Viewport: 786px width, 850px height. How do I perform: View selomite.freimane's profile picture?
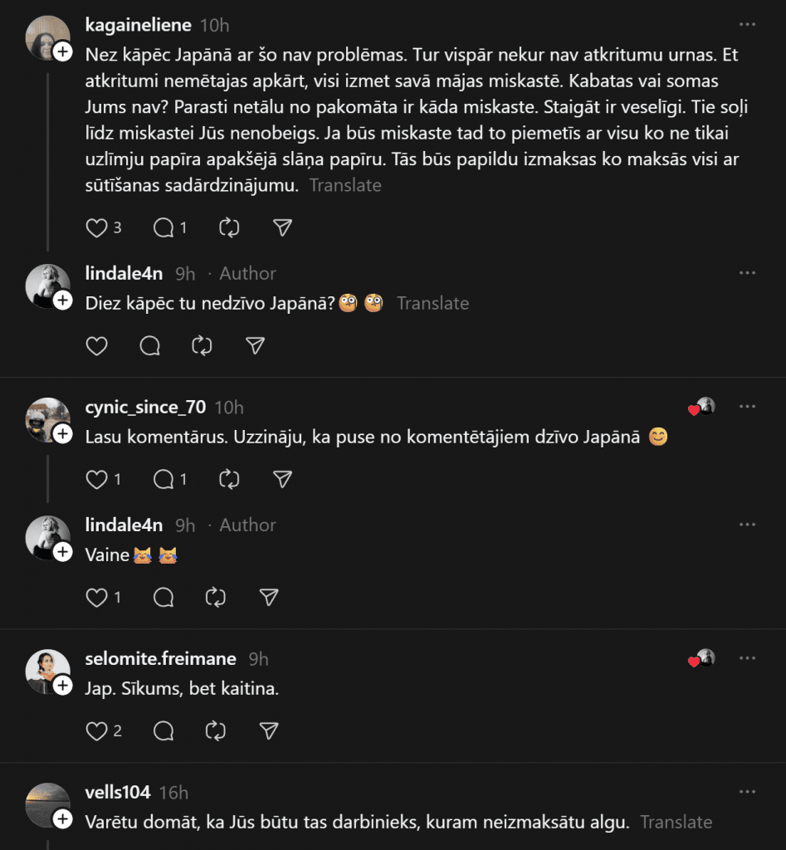click(x=47, y=671)
